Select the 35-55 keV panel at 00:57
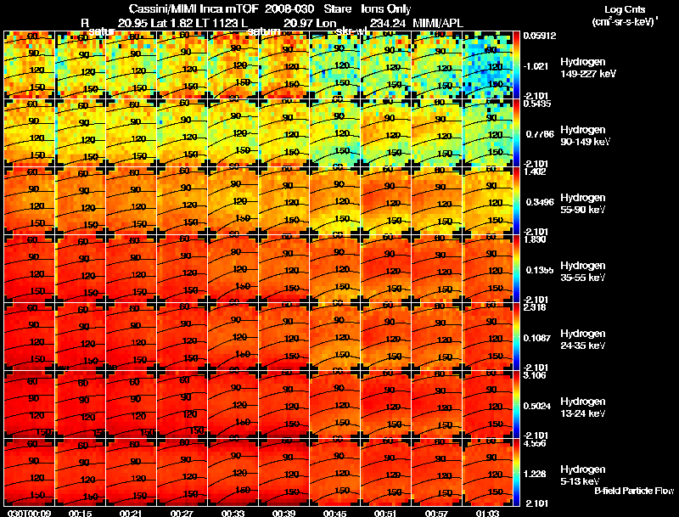Image resolution: width=679 pixels, height=517 pixels. tap(436, 268)
